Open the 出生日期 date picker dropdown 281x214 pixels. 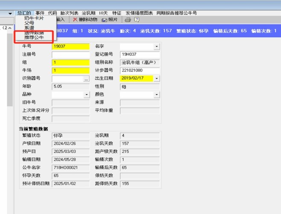[x=157, y=79]
